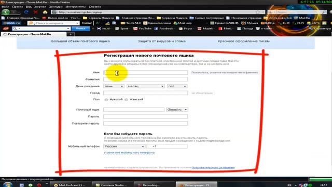Click the Пароль input field
The image size is (332, 187).
[x=145, y=116]
